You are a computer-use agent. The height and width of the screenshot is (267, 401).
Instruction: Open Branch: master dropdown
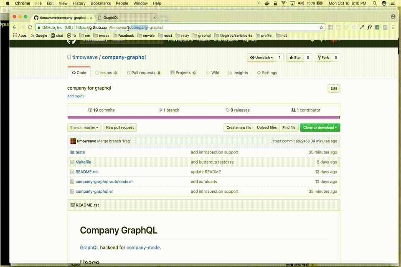(x=84, y=128)
